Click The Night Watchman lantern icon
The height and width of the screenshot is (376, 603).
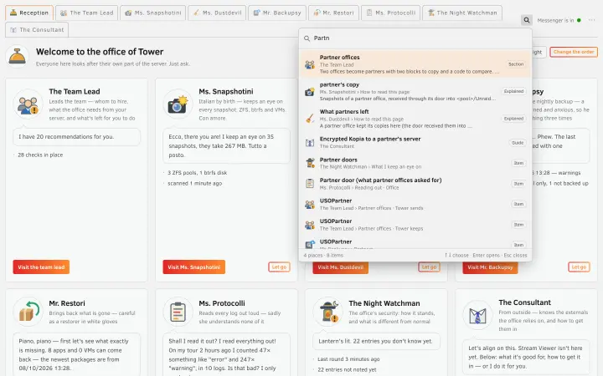(x=327, y=312)
